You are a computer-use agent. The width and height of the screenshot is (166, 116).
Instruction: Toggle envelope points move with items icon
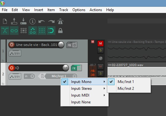[x=33, y=31]
